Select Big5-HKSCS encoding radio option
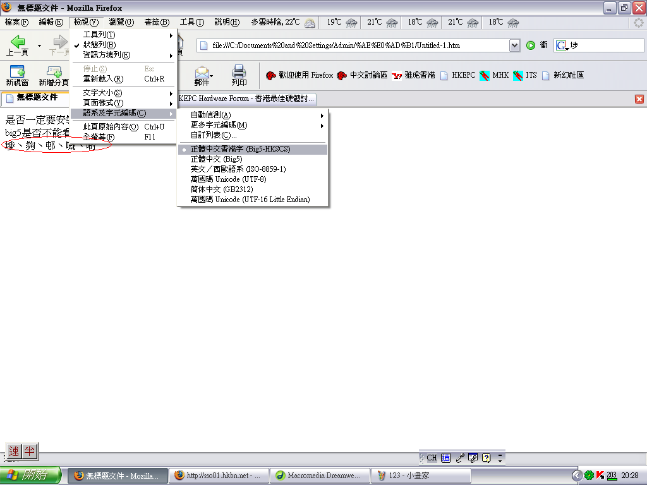The image size is (647, 485). click(x=240, y=149)
